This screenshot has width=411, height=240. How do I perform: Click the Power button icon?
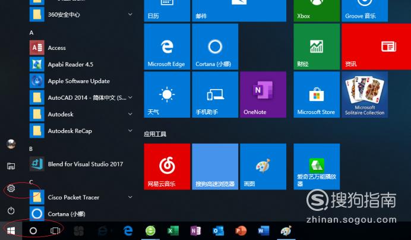click(x=11, y=210)
